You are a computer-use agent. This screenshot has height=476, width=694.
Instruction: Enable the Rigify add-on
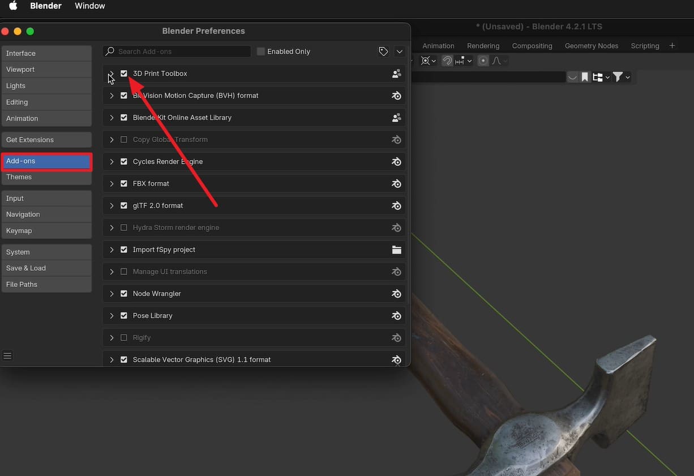coord(123,337)
